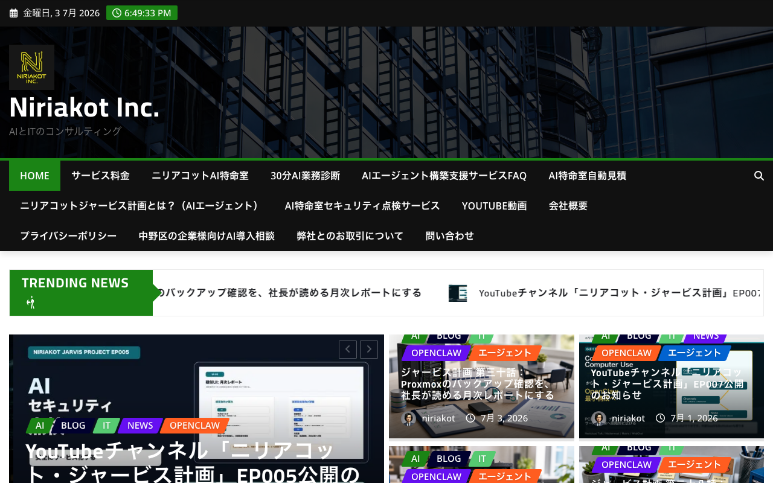Image resolution: width=773 pixels, height=483 pixels.
Task: Click date 7月 3, 2026 on Proxmox post
Action: (504, 418)
